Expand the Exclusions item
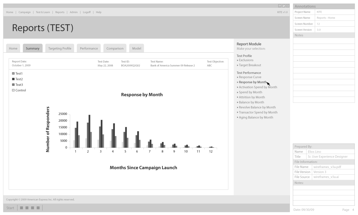The image size is (358, 215). click(x=246, y=60)
